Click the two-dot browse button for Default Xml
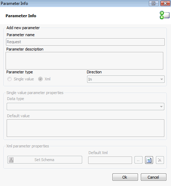Viewport: 171px width, 186px height. coord(138,160)
